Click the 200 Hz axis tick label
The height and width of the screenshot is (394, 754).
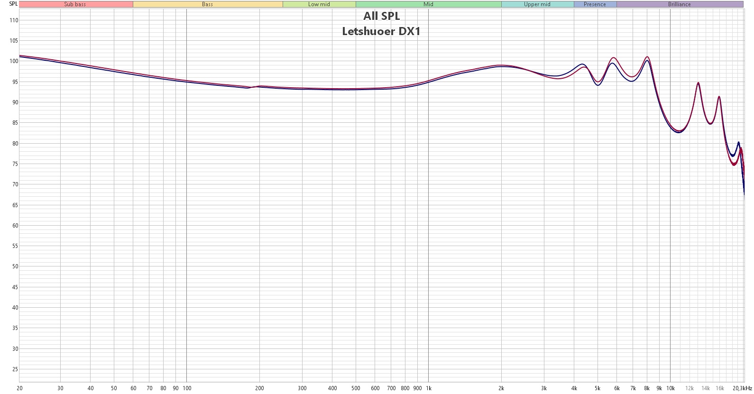pyautogui.click(x=259, y=388)
